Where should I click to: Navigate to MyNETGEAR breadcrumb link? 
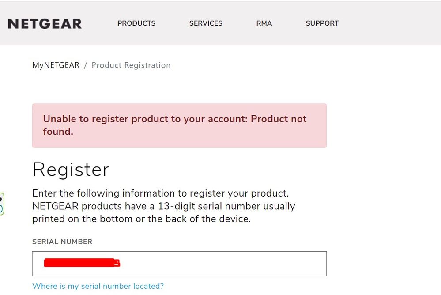click(56, 65)
